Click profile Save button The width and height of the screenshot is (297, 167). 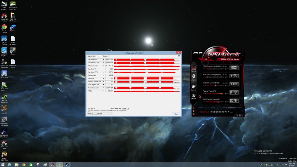[x=231, y=112]
